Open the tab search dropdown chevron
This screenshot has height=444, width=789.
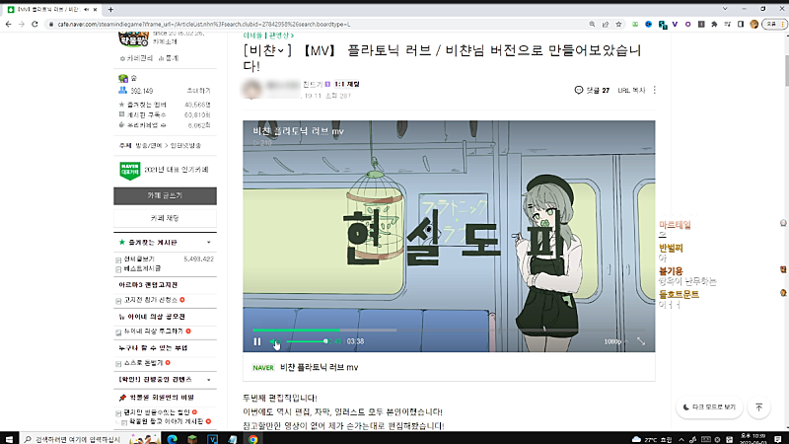[725, 9]
